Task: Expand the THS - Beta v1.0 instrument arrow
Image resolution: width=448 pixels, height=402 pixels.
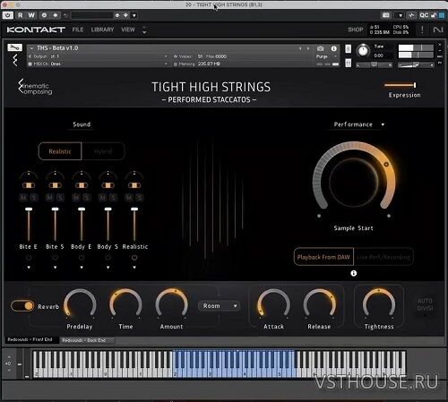Action: pos(31,48)
